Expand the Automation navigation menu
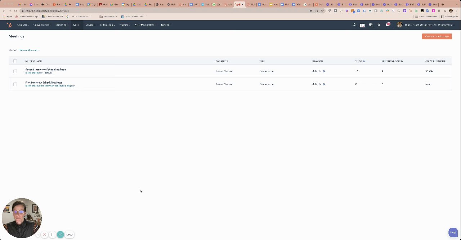Viewport: 461px width, 240px height. point(107,25)
